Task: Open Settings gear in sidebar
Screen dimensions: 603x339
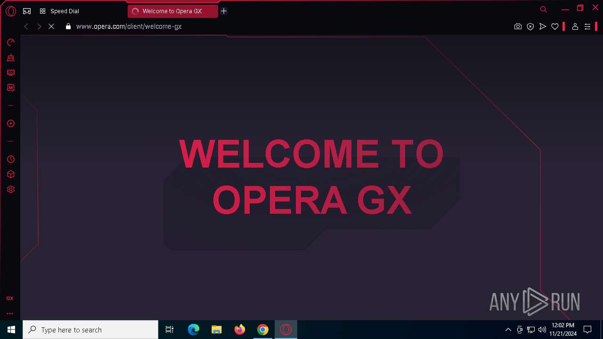Action: (x=10, y=189)
